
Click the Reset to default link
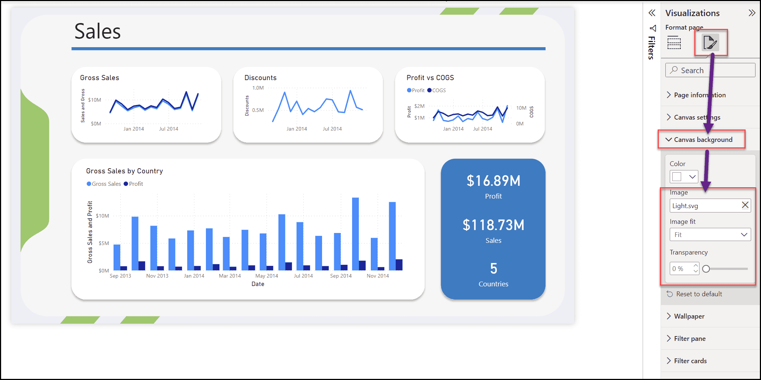tap(698, 294)
